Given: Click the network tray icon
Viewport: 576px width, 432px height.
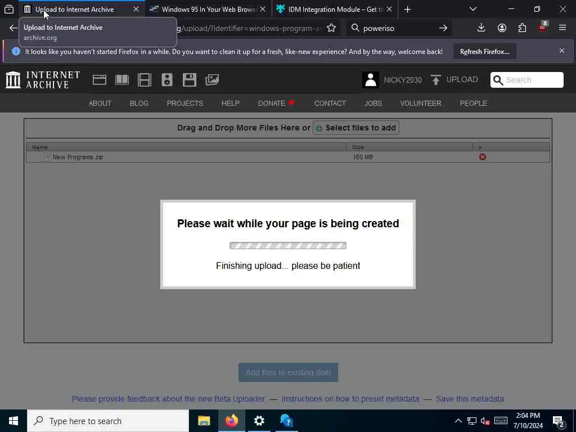Looking at the screenshot, I should tap(472, 421).
